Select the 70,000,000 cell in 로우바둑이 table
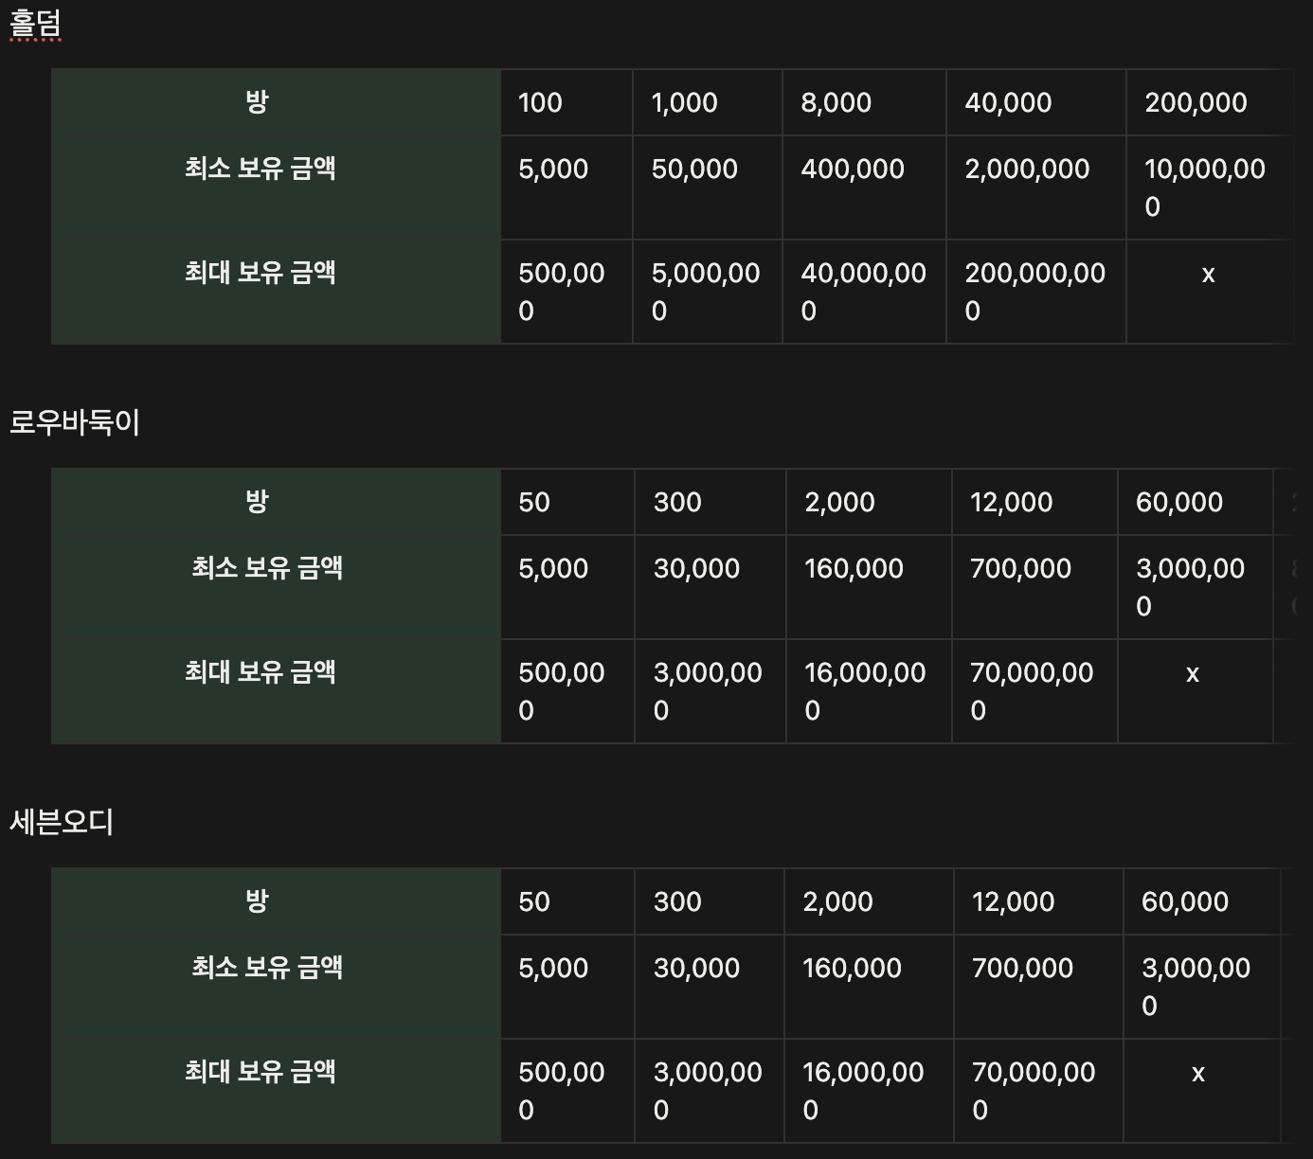The image size is (1313, 1159). [x=1032, y=691]
